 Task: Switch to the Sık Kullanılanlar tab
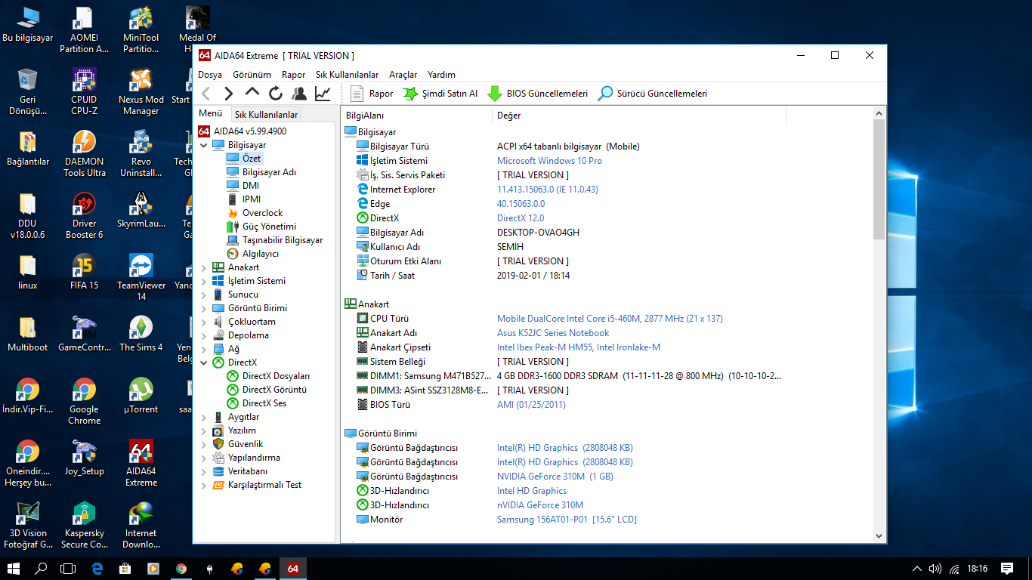click(266, 115)
